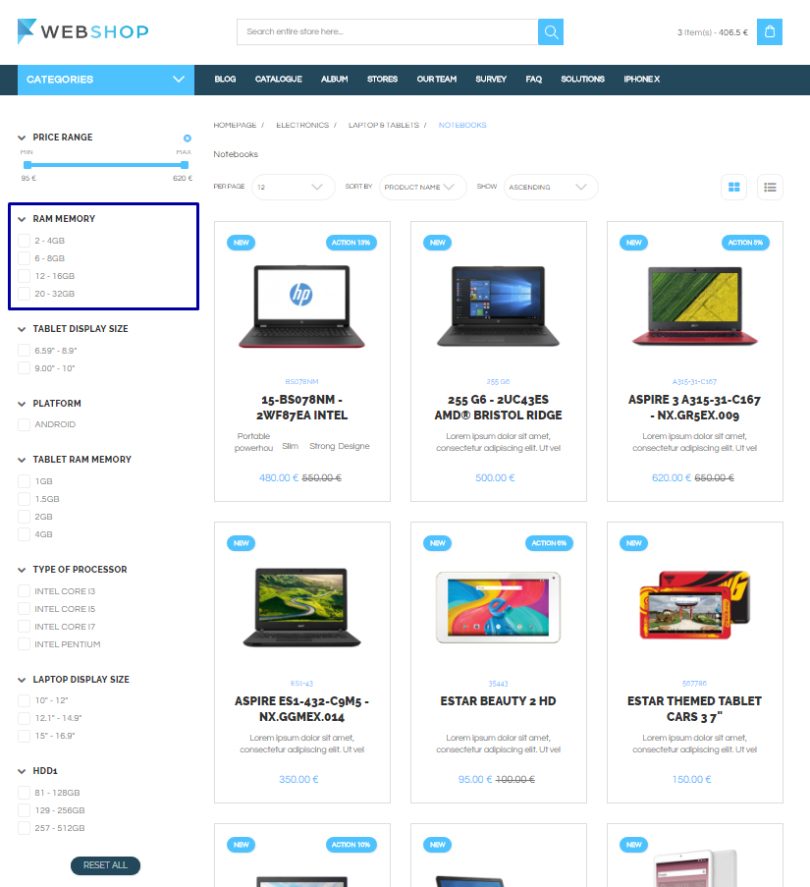The image size is (810, 887).
Task: Open the red Aspire 3 laptop image
Action: [695, 306]
